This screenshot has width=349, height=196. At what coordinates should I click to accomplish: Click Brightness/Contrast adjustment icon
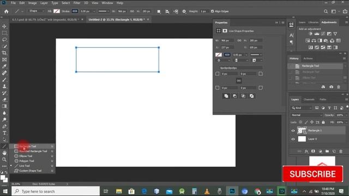click(x=310, y=34)
